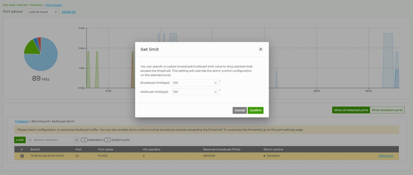Click the Disabled storm control status dot

[264, 156]
